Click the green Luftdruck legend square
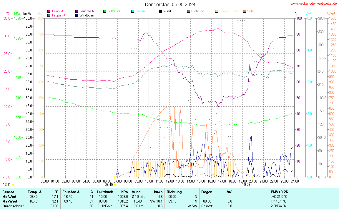 coord(105,11)
